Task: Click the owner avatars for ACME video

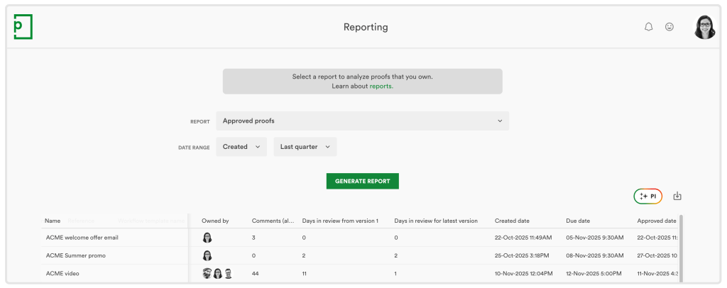Action: (x=217, y=273)
